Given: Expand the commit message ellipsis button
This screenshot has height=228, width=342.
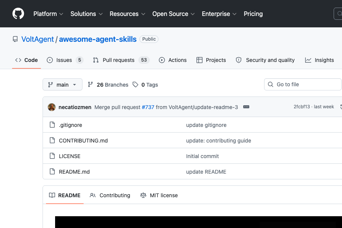Looking at the screenshot, I should (246, 107).
